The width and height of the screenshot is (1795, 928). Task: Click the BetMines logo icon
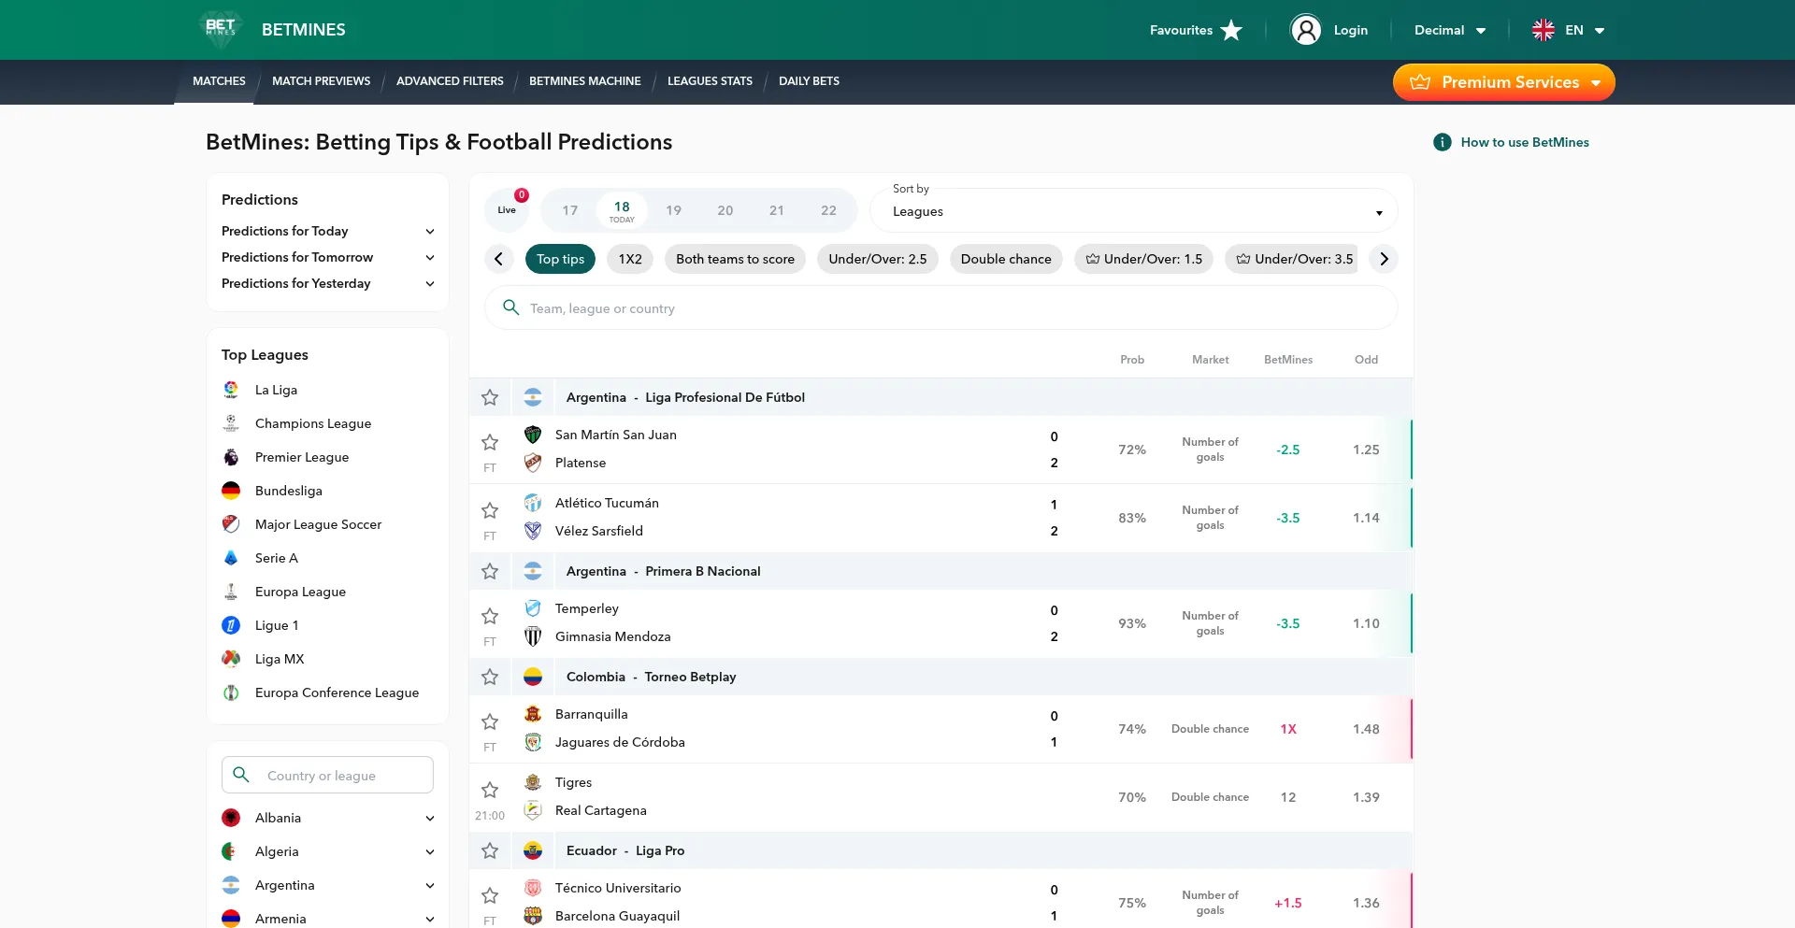[x=221, y=29]
